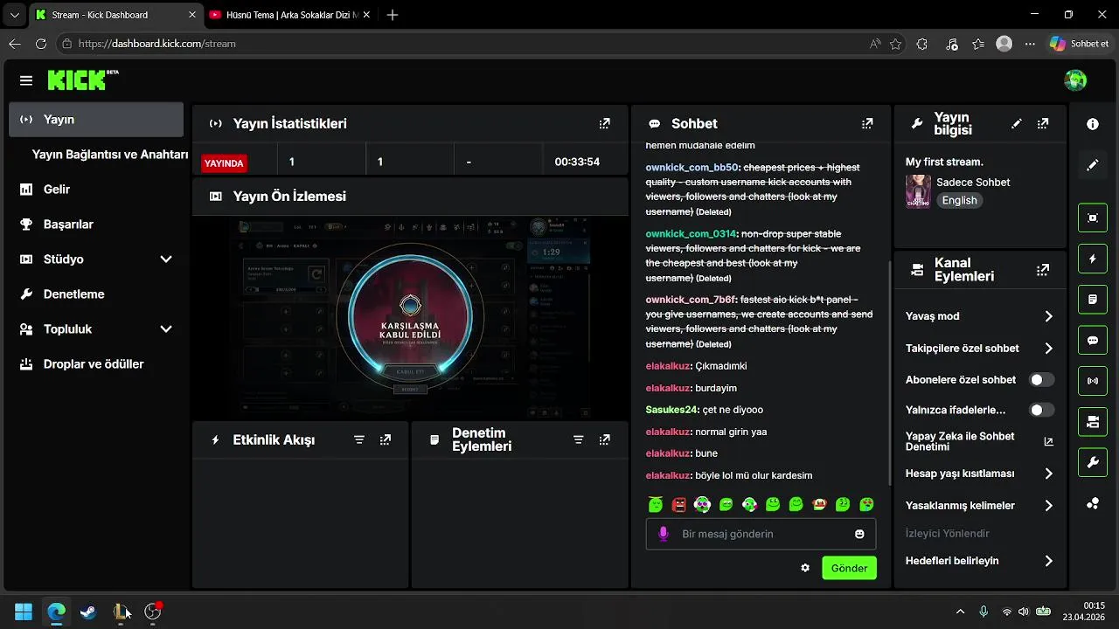
Task: Open Yapay Zeka ile Sohbet Denetimi link
Action: (x=979, y=441)
